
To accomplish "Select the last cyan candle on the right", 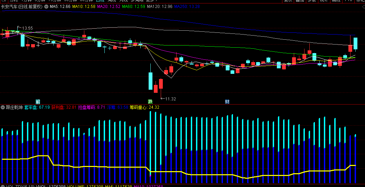I will tap(355, 44).
